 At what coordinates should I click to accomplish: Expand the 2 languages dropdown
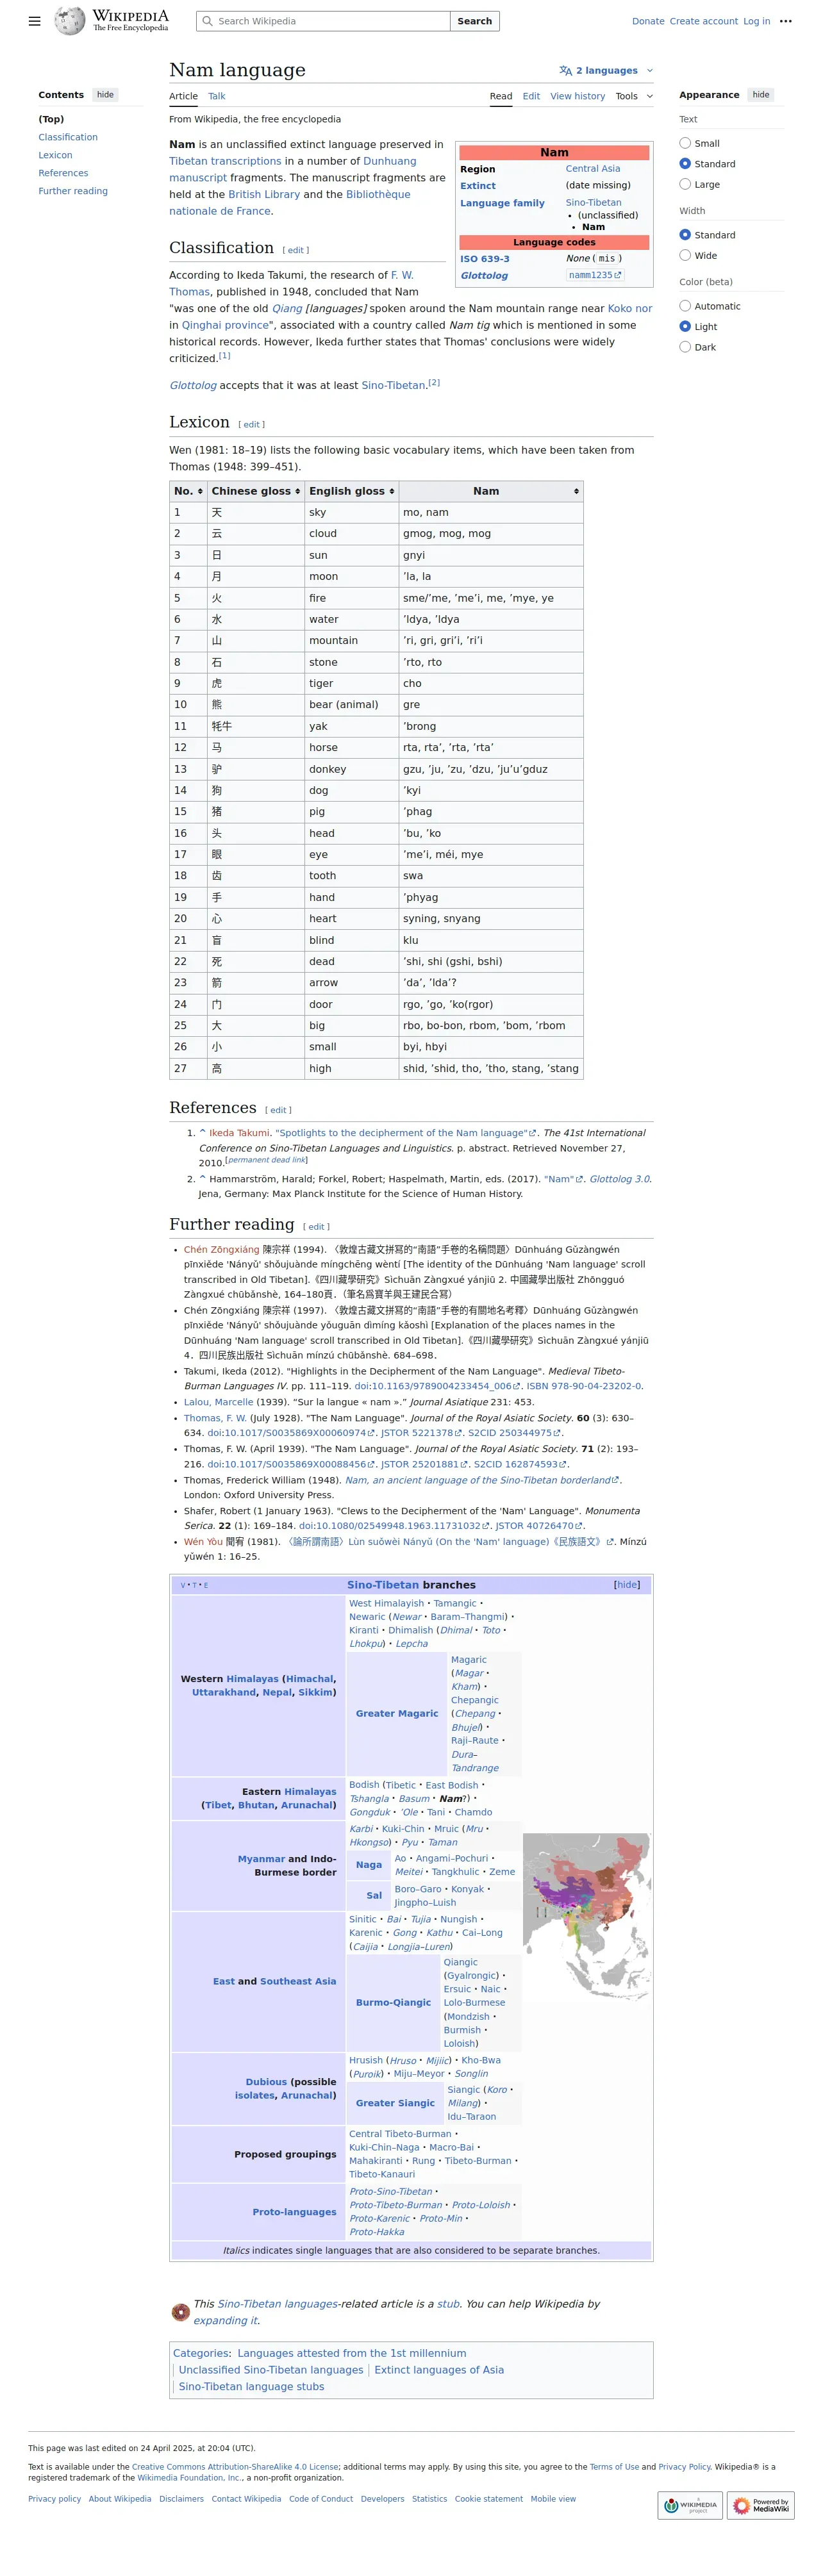[x=606, y=71]
